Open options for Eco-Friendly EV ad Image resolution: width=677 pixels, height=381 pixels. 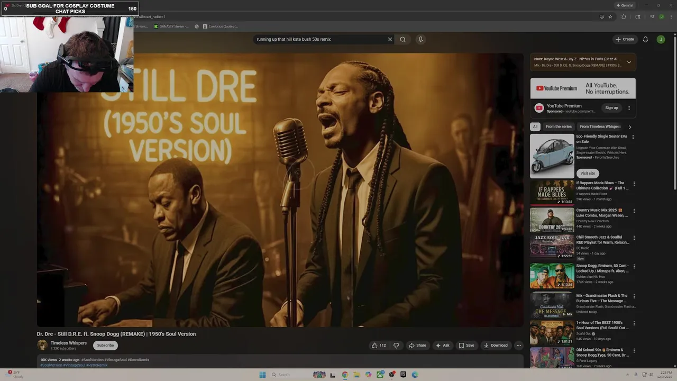click(633, 137)
